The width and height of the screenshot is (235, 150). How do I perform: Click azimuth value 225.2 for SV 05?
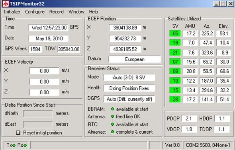207,33
